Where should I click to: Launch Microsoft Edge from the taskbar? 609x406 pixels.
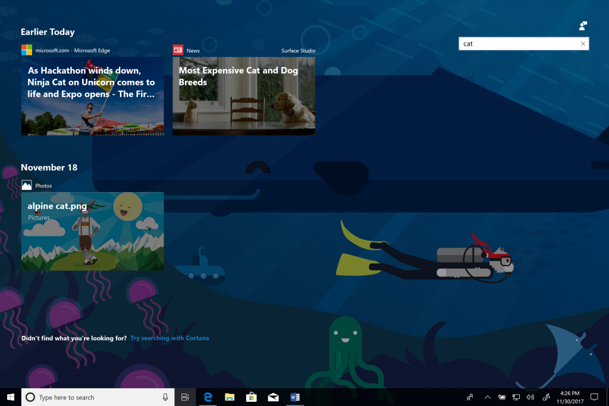tap(208, 397)
